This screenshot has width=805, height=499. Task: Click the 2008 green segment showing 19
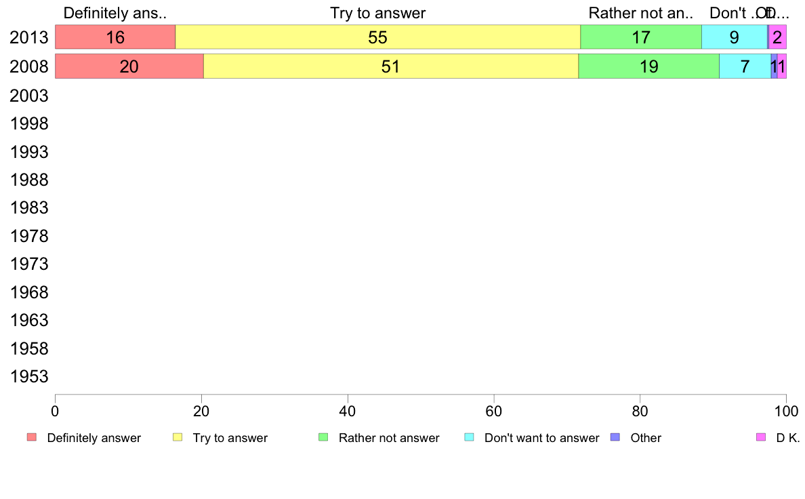648,66
